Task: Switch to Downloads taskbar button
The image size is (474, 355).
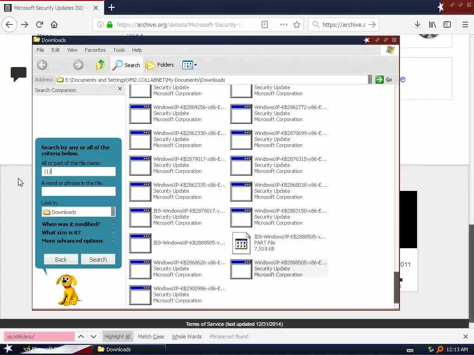Action: [x=130, y=349]
